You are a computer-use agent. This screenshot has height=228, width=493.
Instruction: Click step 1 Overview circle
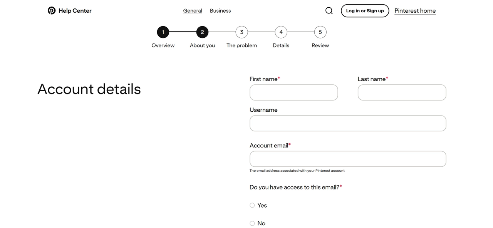tap(163, 32)
